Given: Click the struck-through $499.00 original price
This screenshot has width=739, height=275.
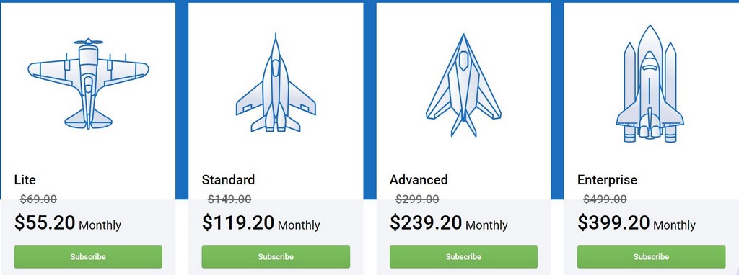Looking at the screenshot, I should click(605, 199).
